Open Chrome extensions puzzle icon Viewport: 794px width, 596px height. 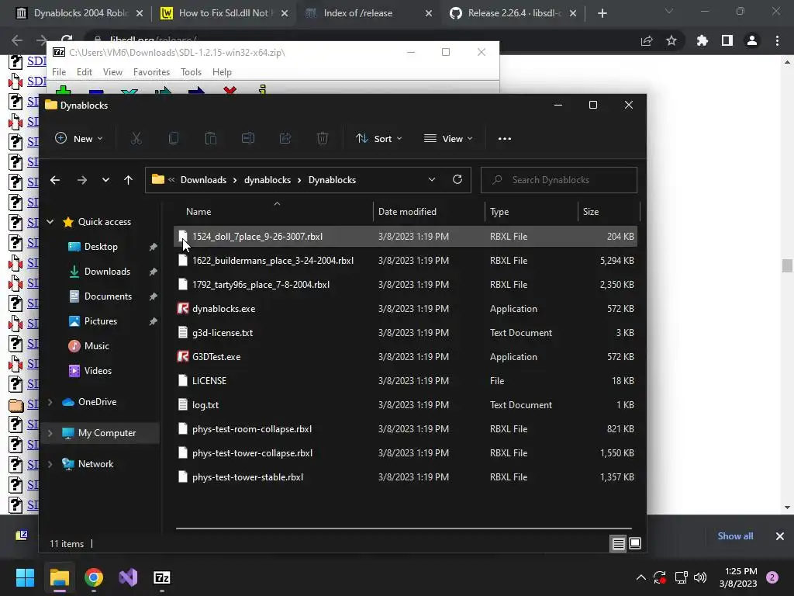tap(703, 40)
